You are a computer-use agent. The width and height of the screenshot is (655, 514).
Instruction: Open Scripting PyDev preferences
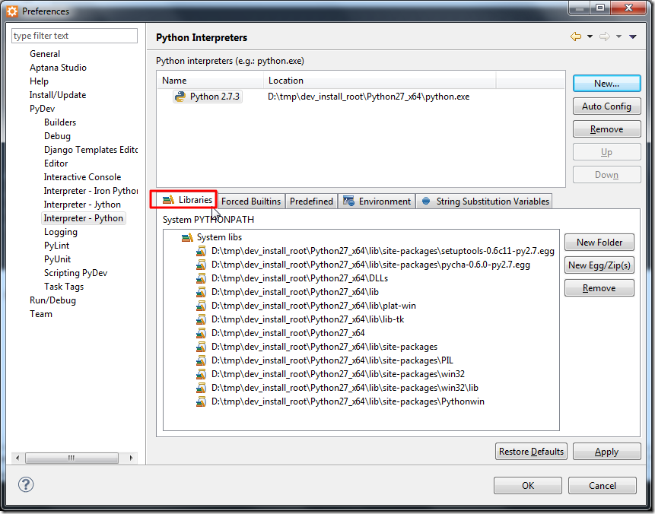(x=75, y=273)
